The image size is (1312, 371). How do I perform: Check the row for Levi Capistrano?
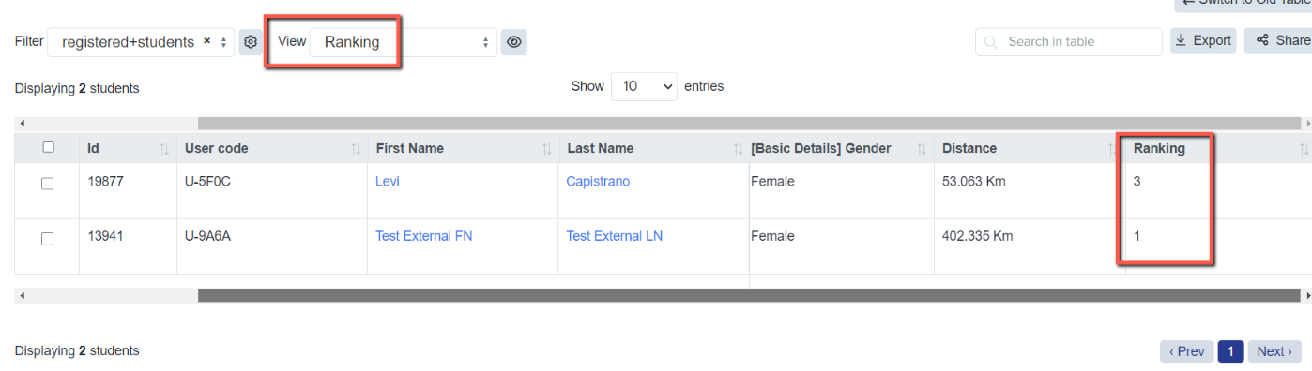[x=47, y=185]
